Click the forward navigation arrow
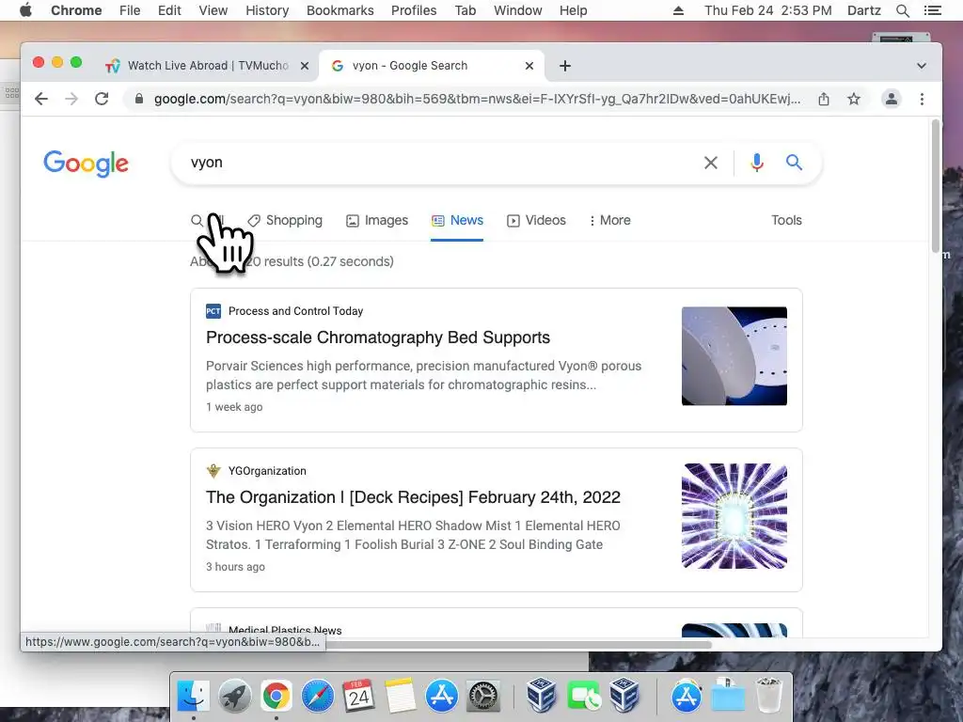Viewport: 963px width, 722px height. (71, 99)
